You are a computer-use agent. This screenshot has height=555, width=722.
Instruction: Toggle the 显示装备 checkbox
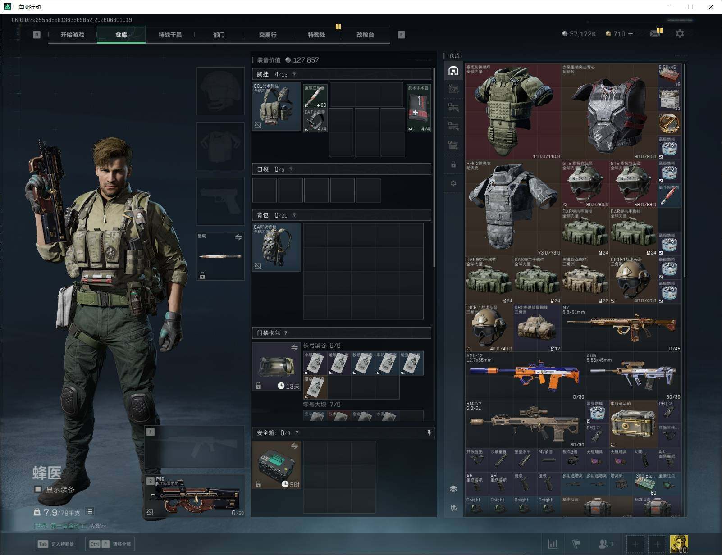[x=38, y=489]
